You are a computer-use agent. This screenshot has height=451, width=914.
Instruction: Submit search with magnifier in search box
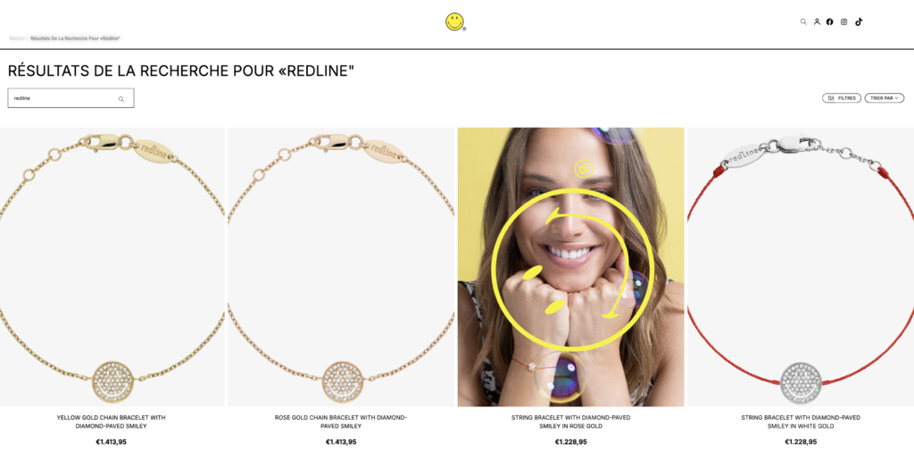[x=121, y=98]
